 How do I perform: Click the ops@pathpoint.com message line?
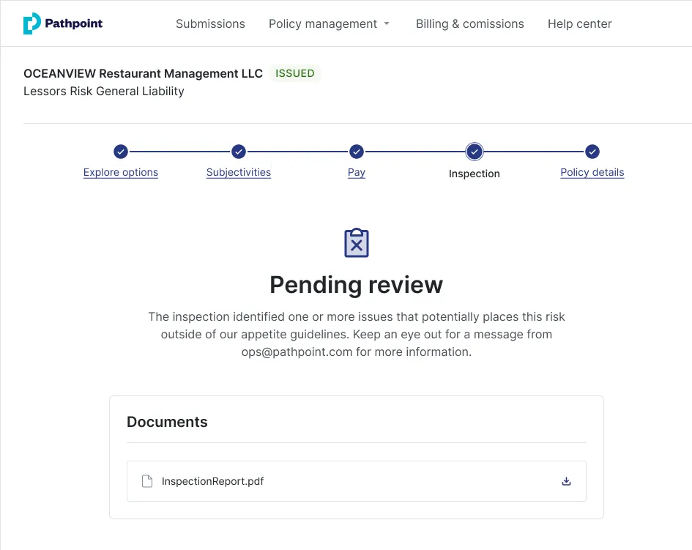pos(356,352)
